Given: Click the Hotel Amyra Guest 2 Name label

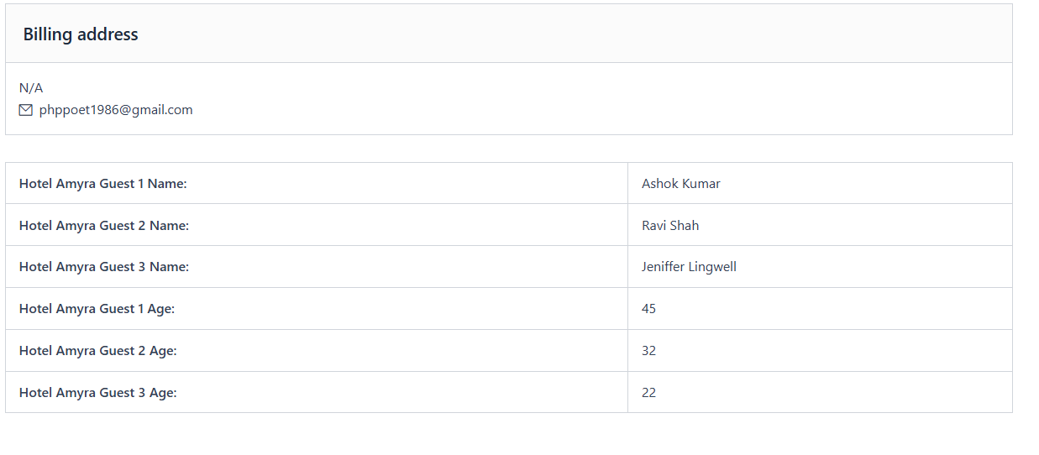Looking at the screenshot, I should [x=104, y=226].
